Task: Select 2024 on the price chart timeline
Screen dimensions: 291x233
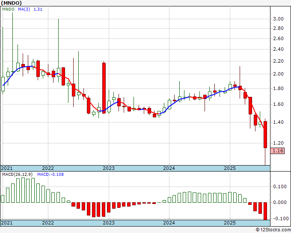Action: pos(169,168)
